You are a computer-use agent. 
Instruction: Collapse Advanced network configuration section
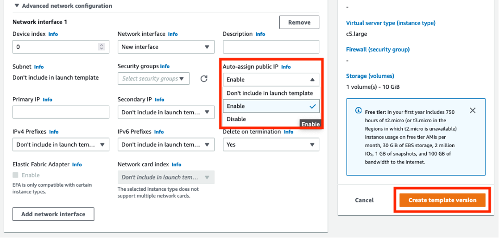pos(17,6)
